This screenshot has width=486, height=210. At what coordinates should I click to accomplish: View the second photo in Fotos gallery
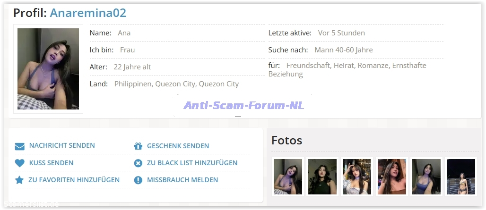[x=322, y=176]
